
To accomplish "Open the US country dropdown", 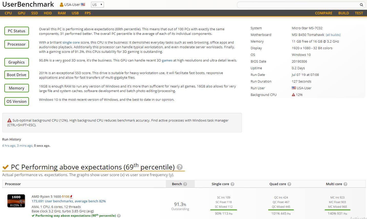I will click(97, 5).
